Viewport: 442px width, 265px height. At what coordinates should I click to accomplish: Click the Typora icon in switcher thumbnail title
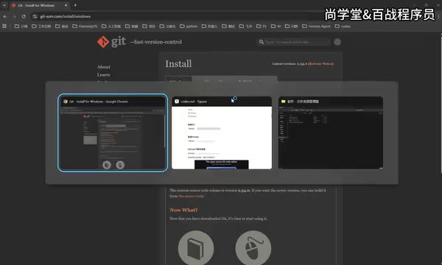[177, 102]
